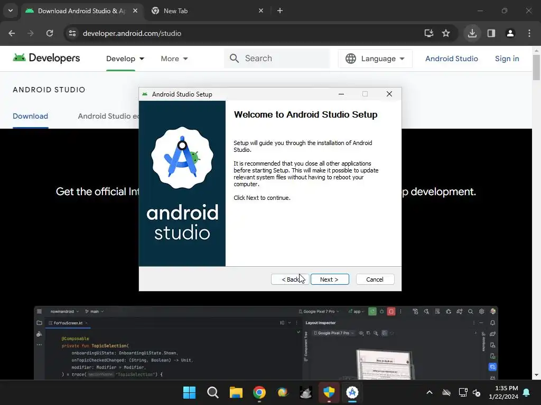Open the taskbar clock and date
This screenshot has width=541, height=405.
click(x=503, y=392)
